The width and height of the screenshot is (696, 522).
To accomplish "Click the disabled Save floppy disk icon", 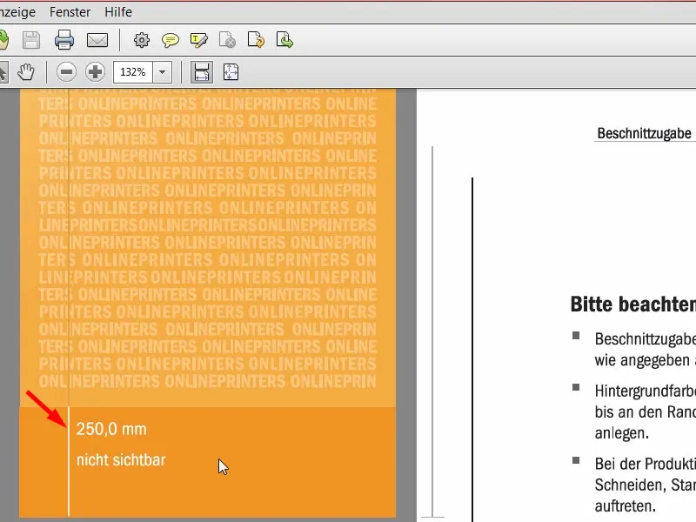I will pyautogui.click(x=31, y=40).
